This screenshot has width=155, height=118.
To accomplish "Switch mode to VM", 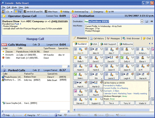I will [109, 11].
